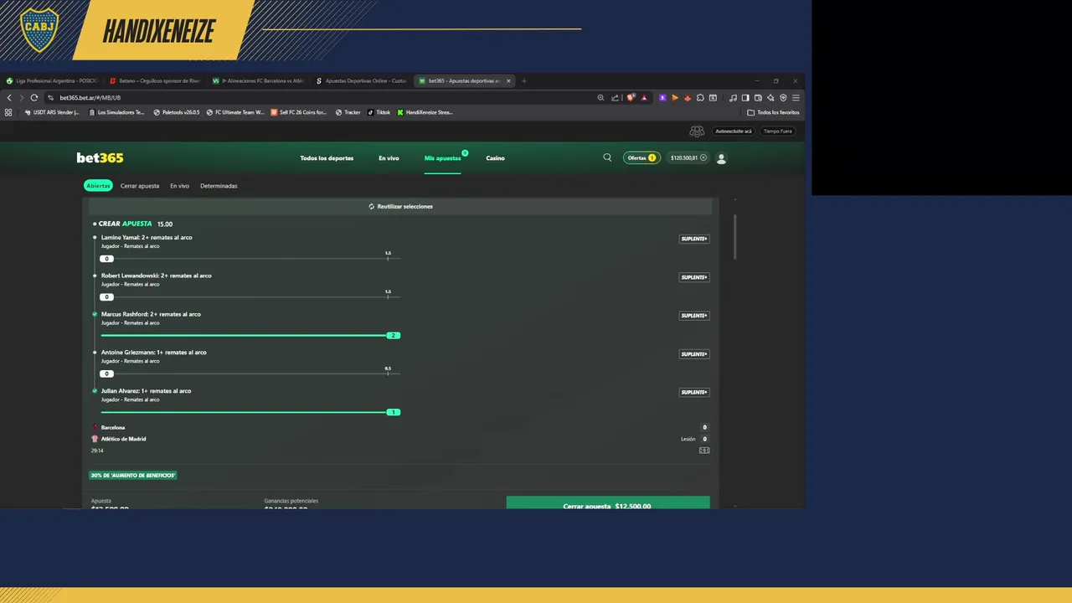Click the 30% de 'Aumento de beneficios' badge
The height and width of the screenshot is (603, 1072).
point(133,475)
